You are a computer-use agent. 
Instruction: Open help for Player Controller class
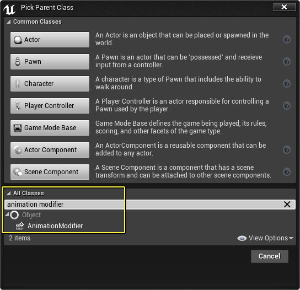coord(287,105)
